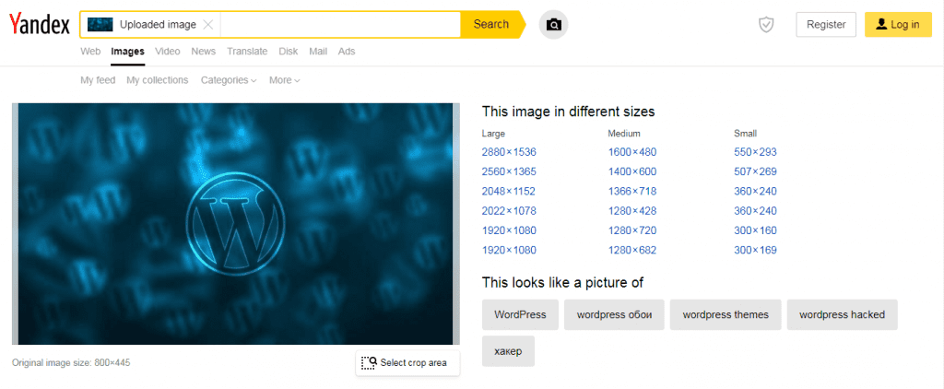Open the 2880×1536 large size
This screenshot has width=944, height=389.
(509, 152)
